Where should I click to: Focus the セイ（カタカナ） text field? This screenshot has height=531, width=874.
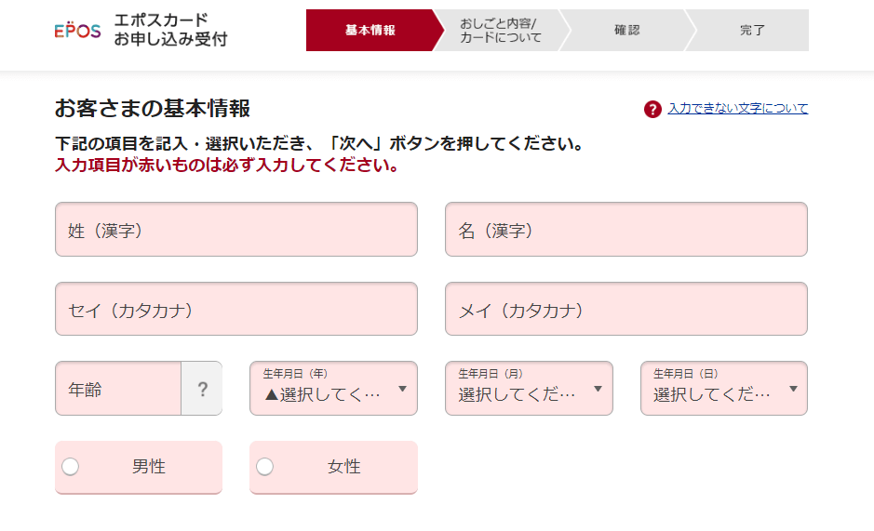point(236,310)
